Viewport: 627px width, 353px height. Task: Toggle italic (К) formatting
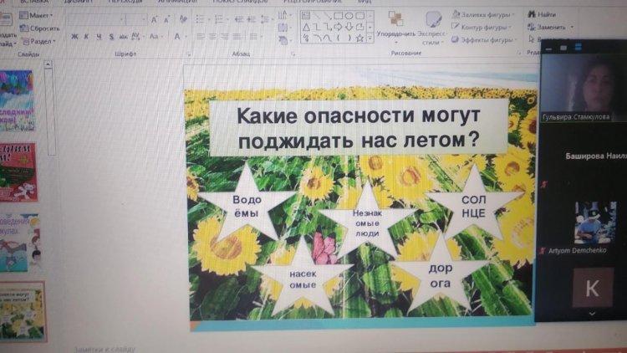pos(86,37)
